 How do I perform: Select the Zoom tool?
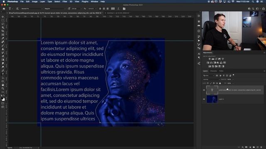pyautogui.click(x=3, y=88)
